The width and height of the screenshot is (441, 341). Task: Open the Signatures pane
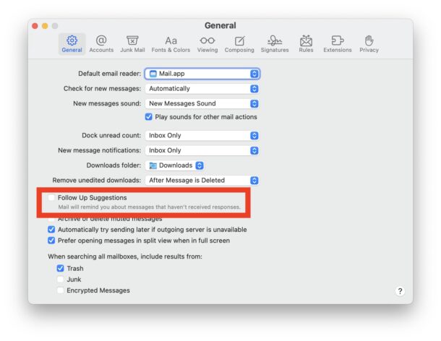point(274,43)
